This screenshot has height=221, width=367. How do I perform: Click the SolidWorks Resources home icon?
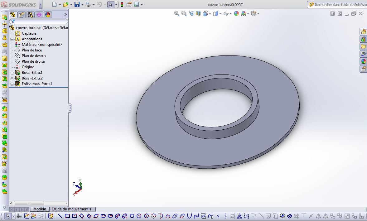(363, 31)
